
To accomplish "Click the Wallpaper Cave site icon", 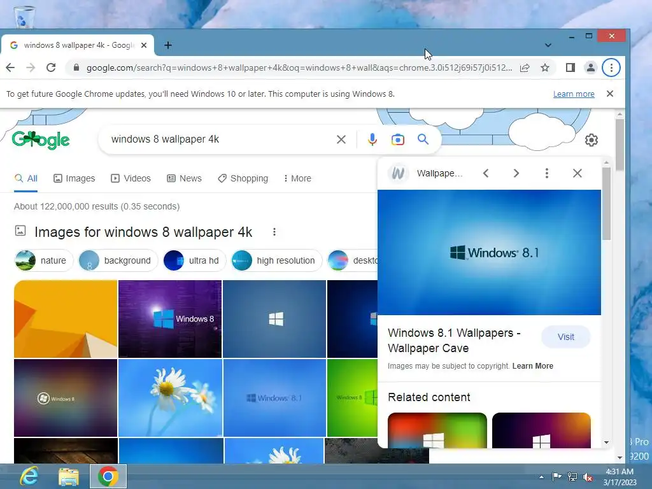I will click(x=398, y=173).
